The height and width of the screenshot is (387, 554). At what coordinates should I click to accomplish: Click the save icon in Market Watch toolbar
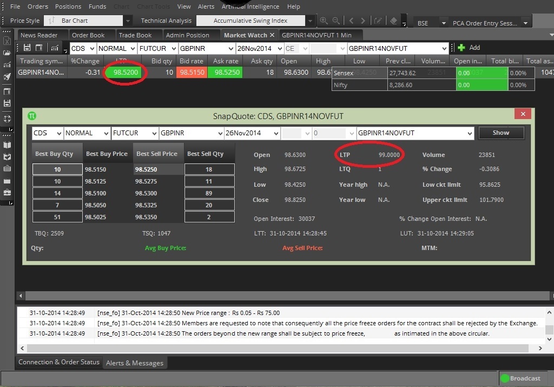27,48
